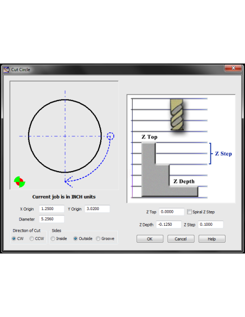Confirm with the OK button

coord(150,239)
